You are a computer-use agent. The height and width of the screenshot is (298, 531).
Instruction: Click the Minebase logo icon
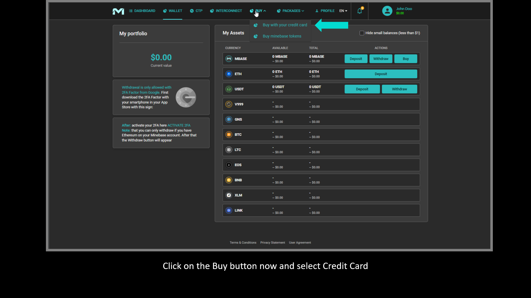[x=118, y=11]
